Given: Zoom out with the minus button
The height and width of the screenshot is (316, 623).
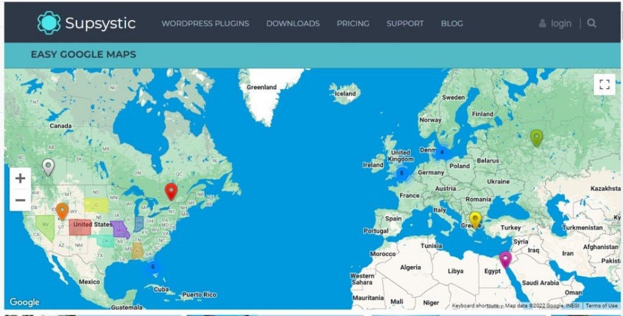Looking at the screenshot, I should coord(20,200).
